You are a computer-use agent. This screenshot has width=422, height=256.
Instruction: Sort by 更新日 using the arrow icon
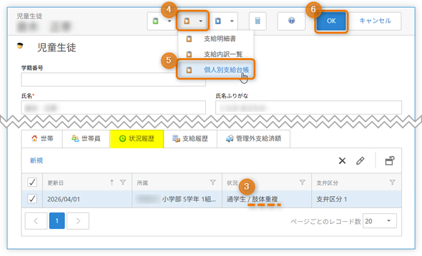[112, 183]
